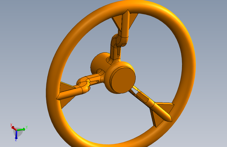The width and height of the screenshot is (227, 147).
Task: Click the green Y axis on orientation triad
Action: 21,129
